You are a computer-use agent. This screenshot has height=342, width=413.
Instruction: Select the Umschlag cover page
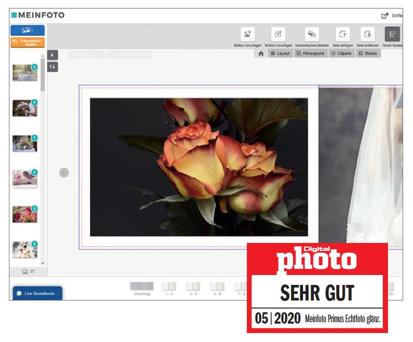(142, 289)
